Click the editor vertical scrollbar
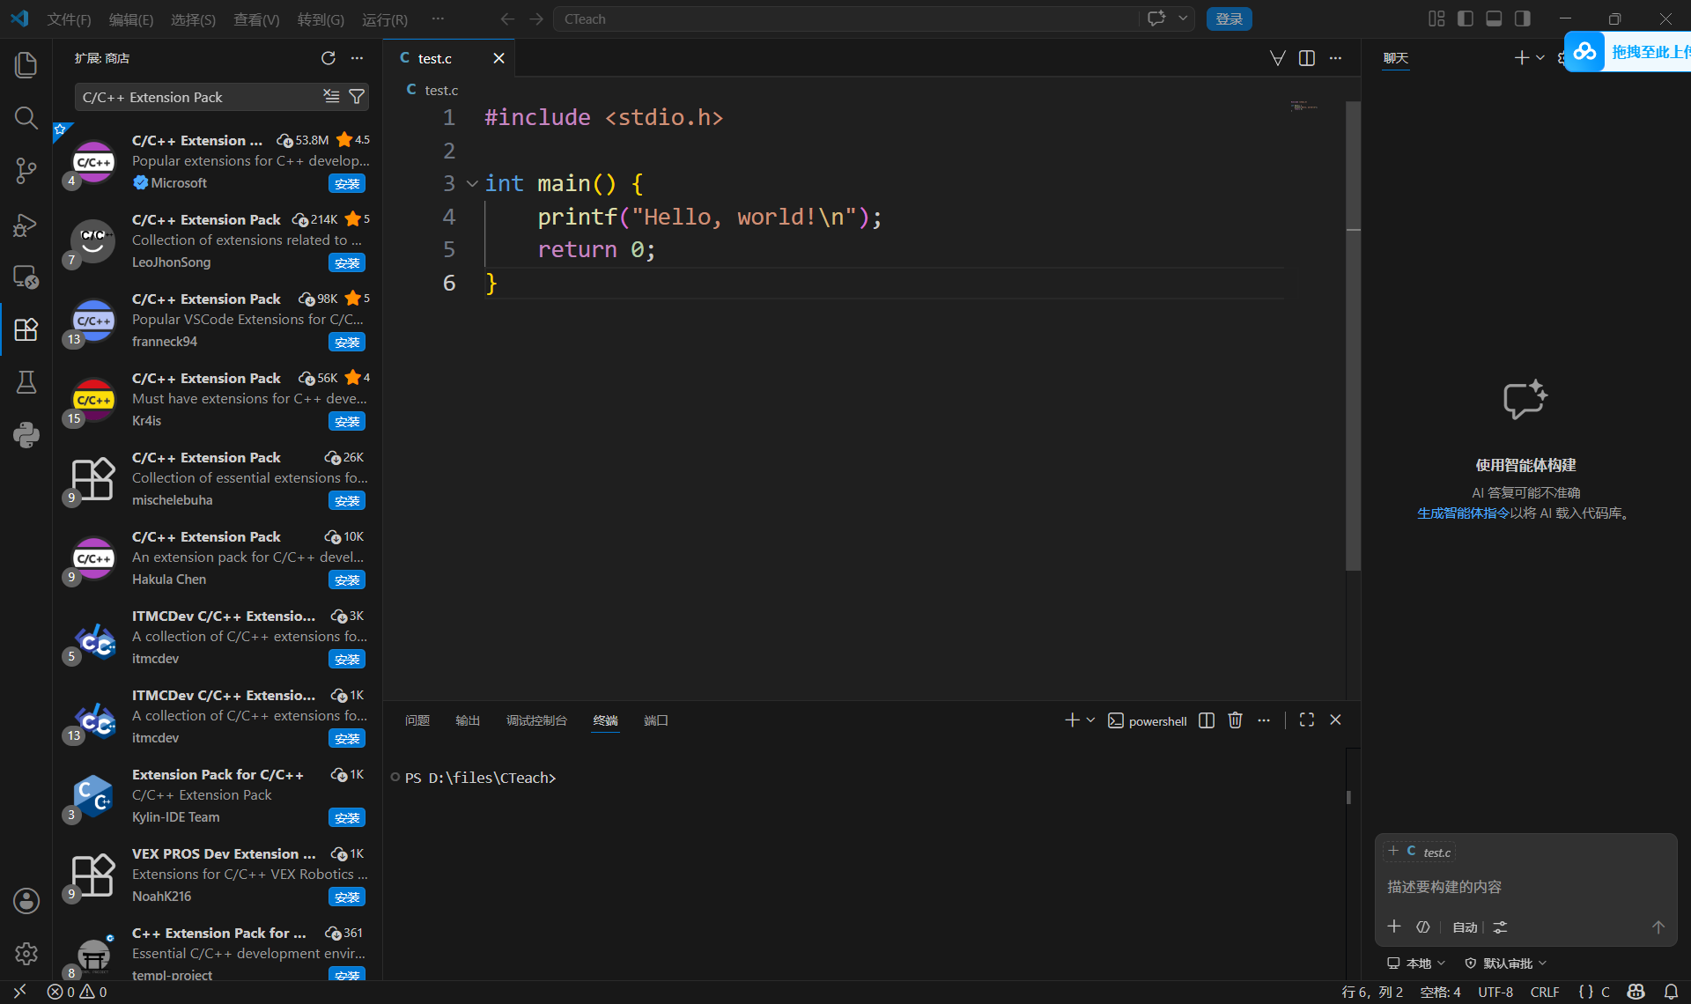 point(1353,335)
